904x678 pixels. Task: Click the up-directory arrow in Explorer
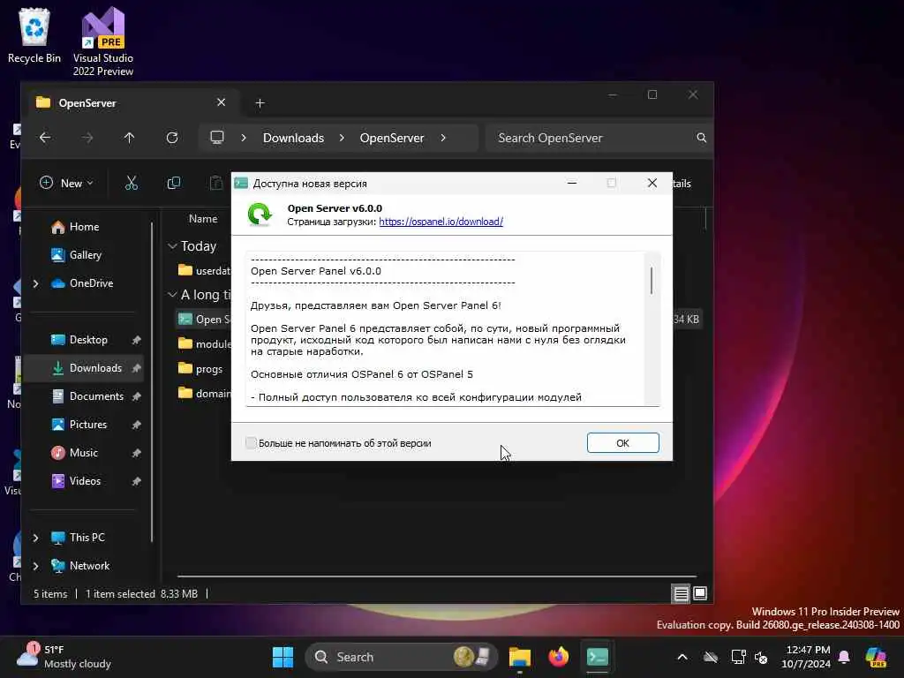click(x=129, y=138)
